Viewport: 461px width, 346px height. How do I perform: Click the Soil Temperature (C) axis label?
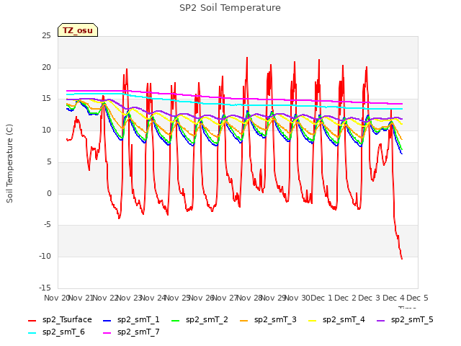pyautogui.click(x=9, y=164)
